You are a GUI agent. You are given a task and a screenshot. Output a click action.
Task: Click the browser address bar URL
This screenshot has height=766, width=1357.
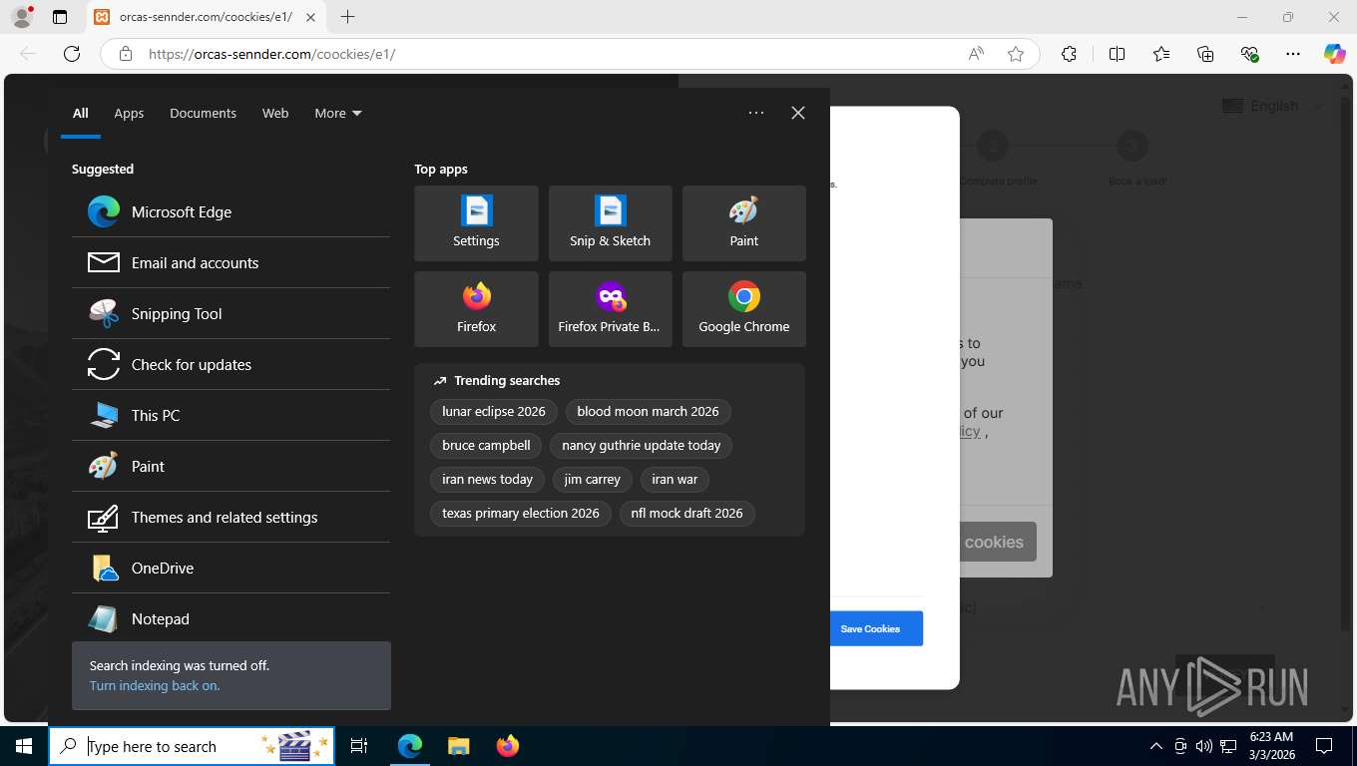click(271, 54)
